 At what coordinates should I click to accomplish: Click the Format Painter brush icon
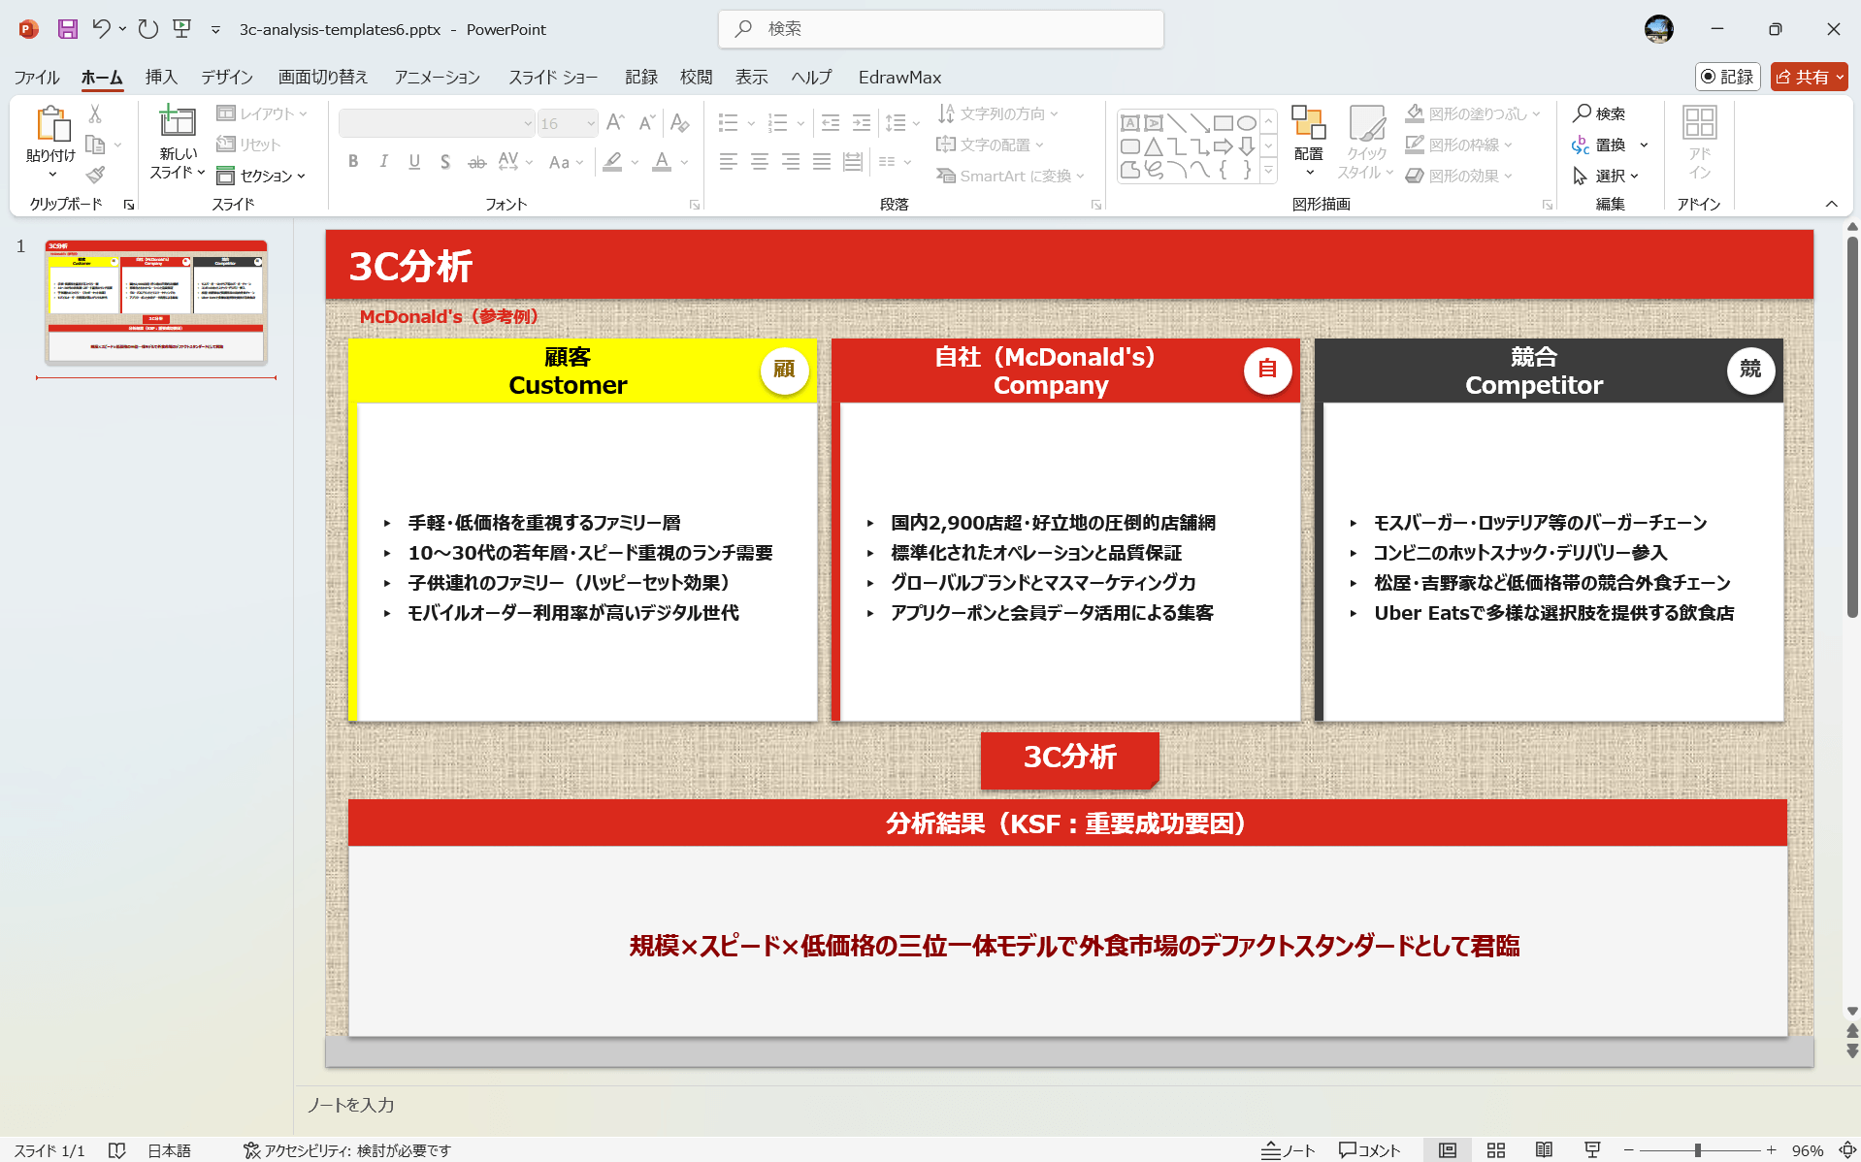(95, 175)
